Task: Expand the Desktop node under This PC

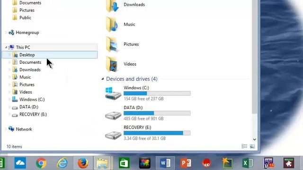Action: [9, 55]
